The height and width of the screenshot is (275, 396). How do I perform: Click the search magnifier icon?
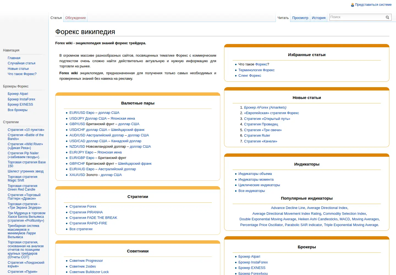pyautogui.click(x=387, y=17)
